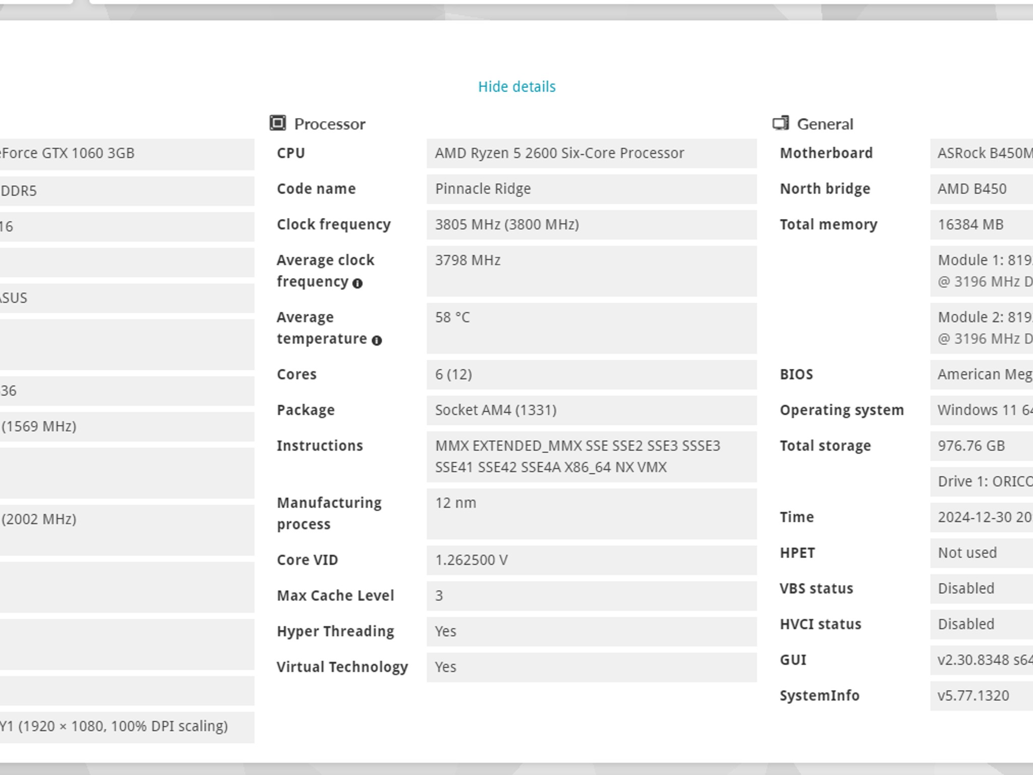
Task: Click the Processor section chip icon
Action: pyautogui.click(x=277, y=123)
